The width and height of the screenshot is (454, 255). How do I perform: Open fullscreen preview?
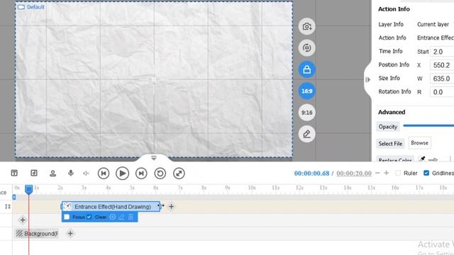pyautogui.click(x=179, y=174)
